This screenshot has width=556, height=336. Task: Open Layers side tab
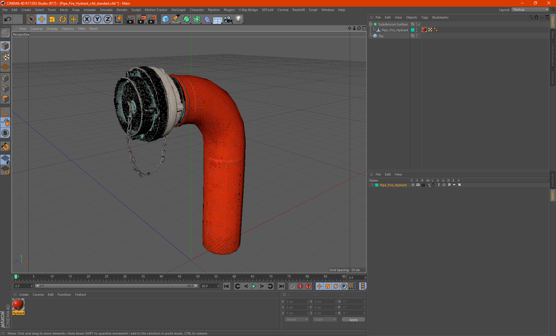tap(553, 196)
